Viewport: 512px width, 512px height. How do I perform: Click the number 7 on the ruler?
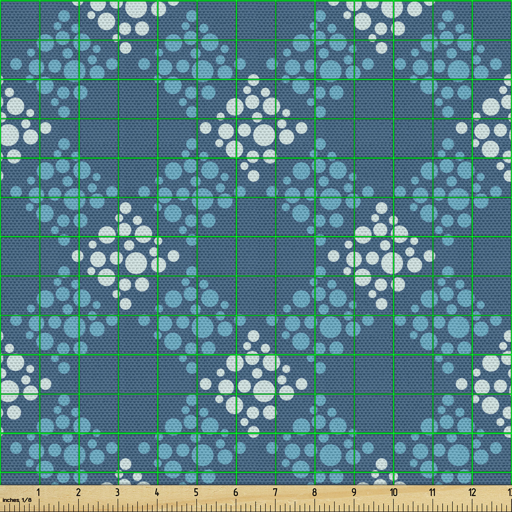coord(275,492)
